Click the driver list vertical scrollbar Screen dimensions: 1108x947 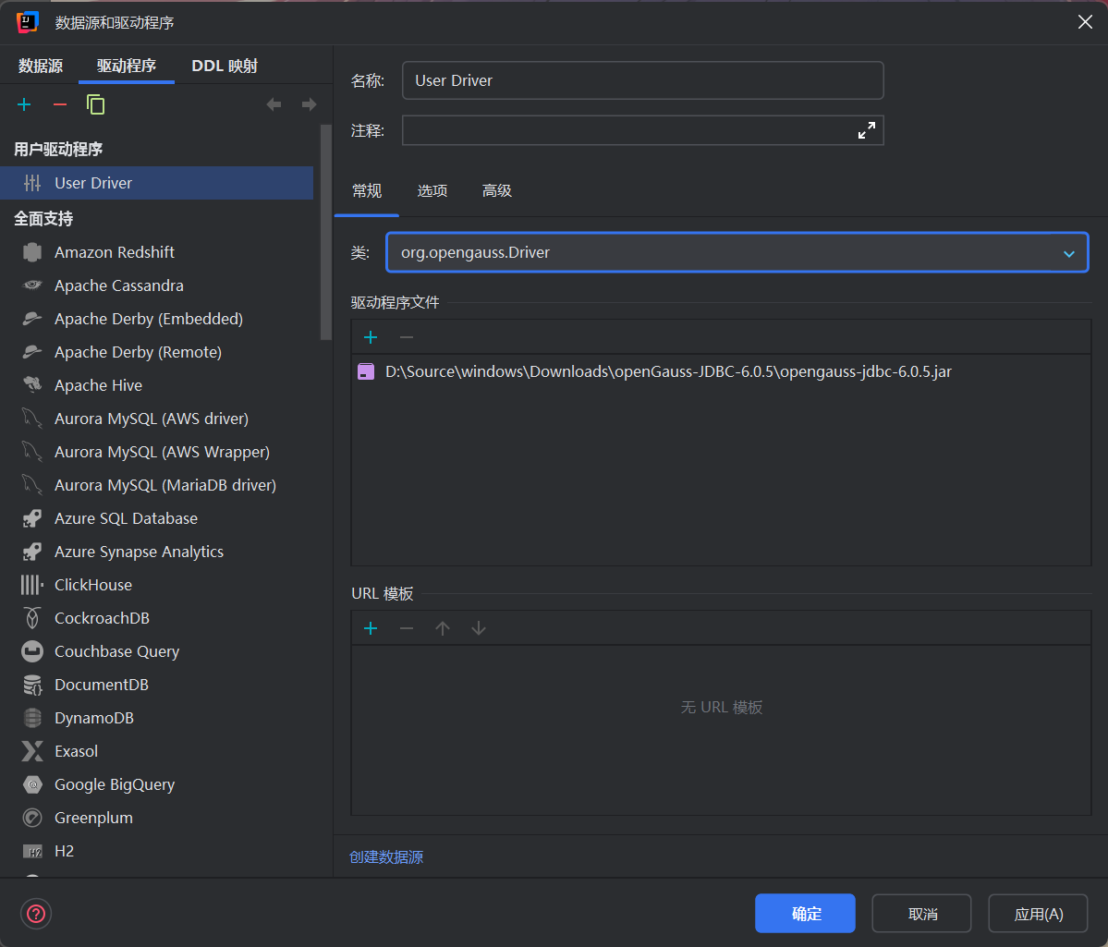point(326,233)
